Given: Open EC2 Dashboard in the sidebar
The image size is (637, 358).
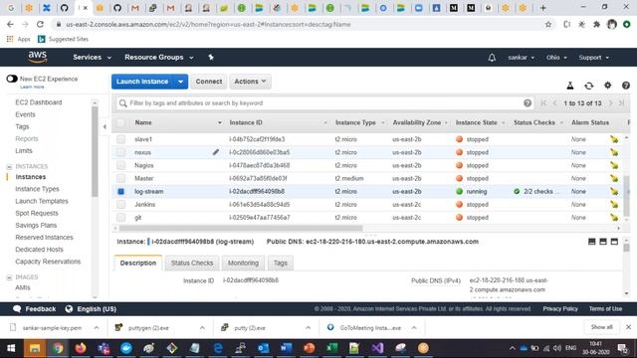Looking at the screenshot, I should (x=39, y=102).
